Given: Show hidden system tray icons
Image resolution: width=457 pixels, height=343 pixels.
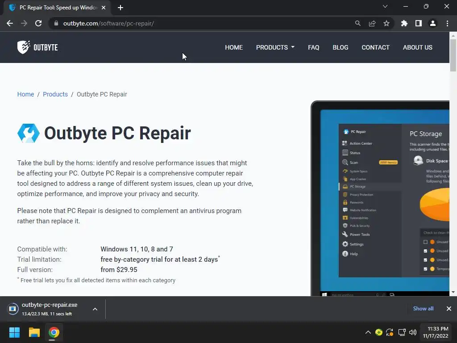Looking at the screenshot, I should (368, 332).
